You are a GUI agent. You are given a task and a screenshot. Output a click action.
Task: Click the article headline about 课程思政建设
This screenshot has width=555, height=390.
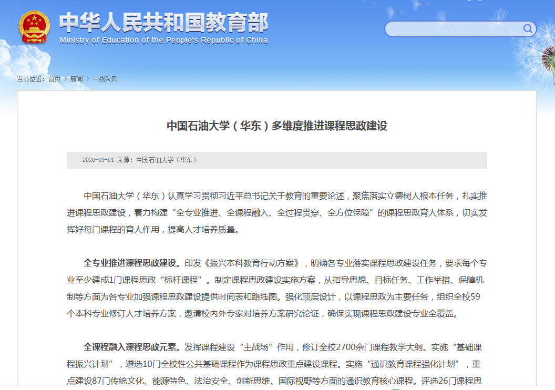pos(276,126)
